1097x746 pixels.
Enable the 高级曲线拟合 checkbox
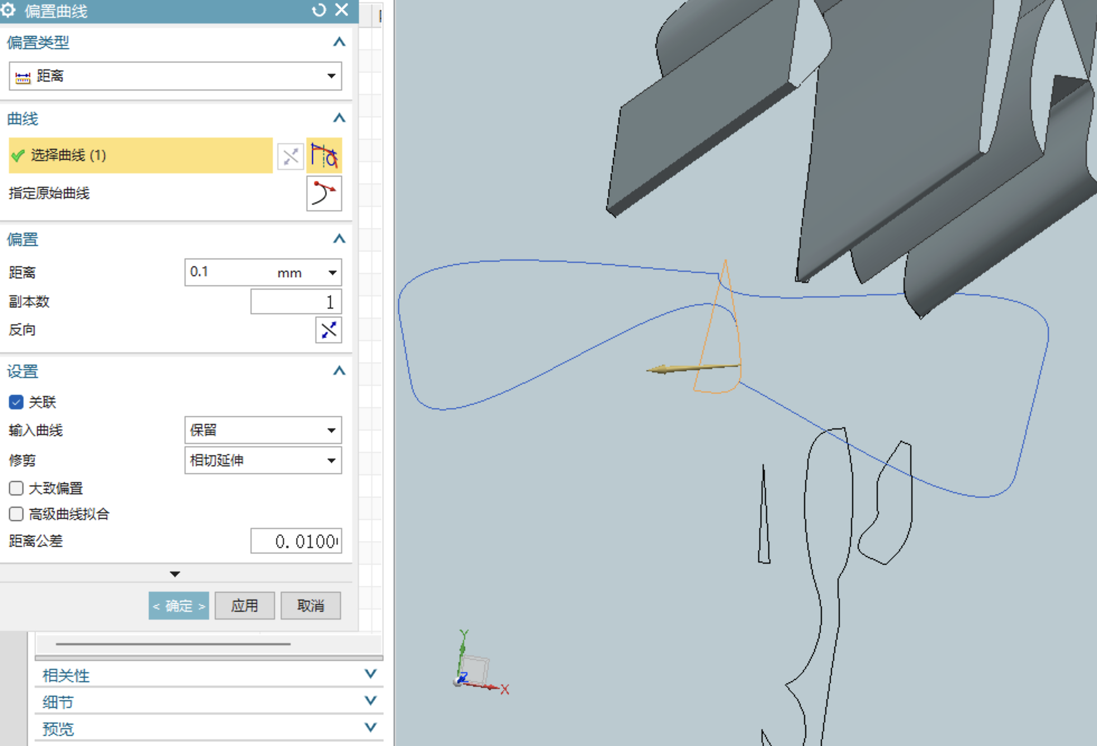click(16, 514)
